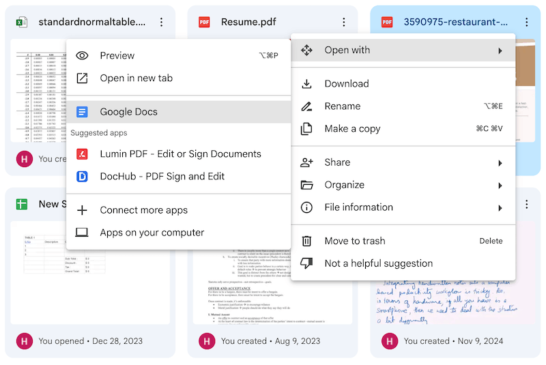Click the H avatar beside Dec 28, 2023
The height and width of the screenshot is (365, 546).
click(x=25, y=341)
